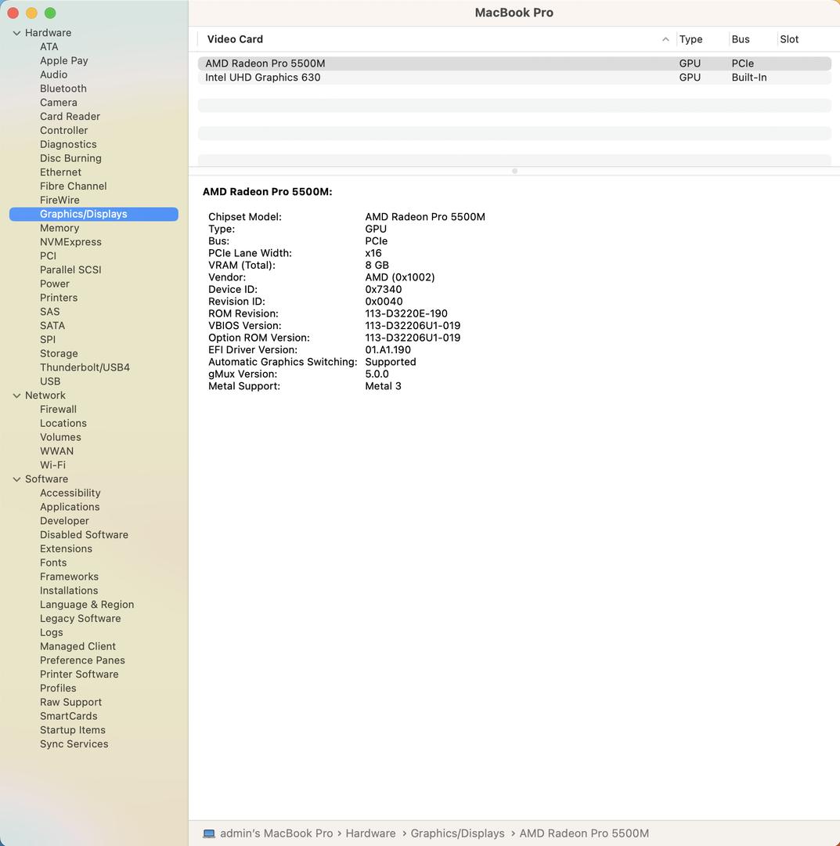The image size is (840, 846).
Task: Select Locations under Network
Action: tap(63, 424)
